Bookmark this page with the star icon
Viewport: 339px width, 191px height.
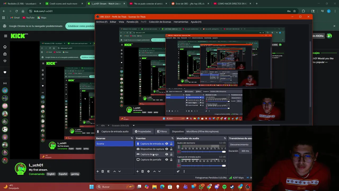tap(294, 11)
